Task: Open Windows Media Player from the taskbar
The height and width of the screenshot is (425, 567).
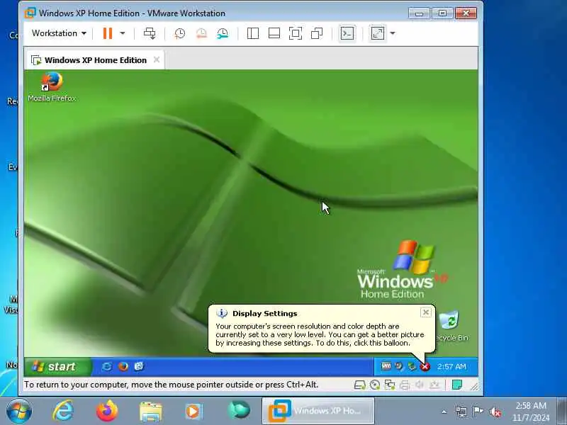Action: 193,412
